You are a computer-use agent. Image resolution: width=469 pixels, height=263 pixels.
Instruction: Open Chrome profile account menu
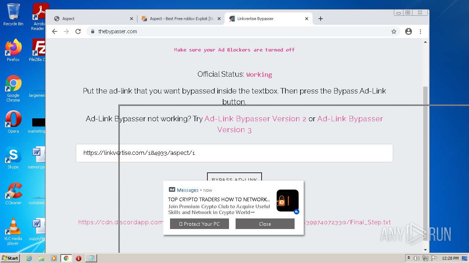click(409, 31)
